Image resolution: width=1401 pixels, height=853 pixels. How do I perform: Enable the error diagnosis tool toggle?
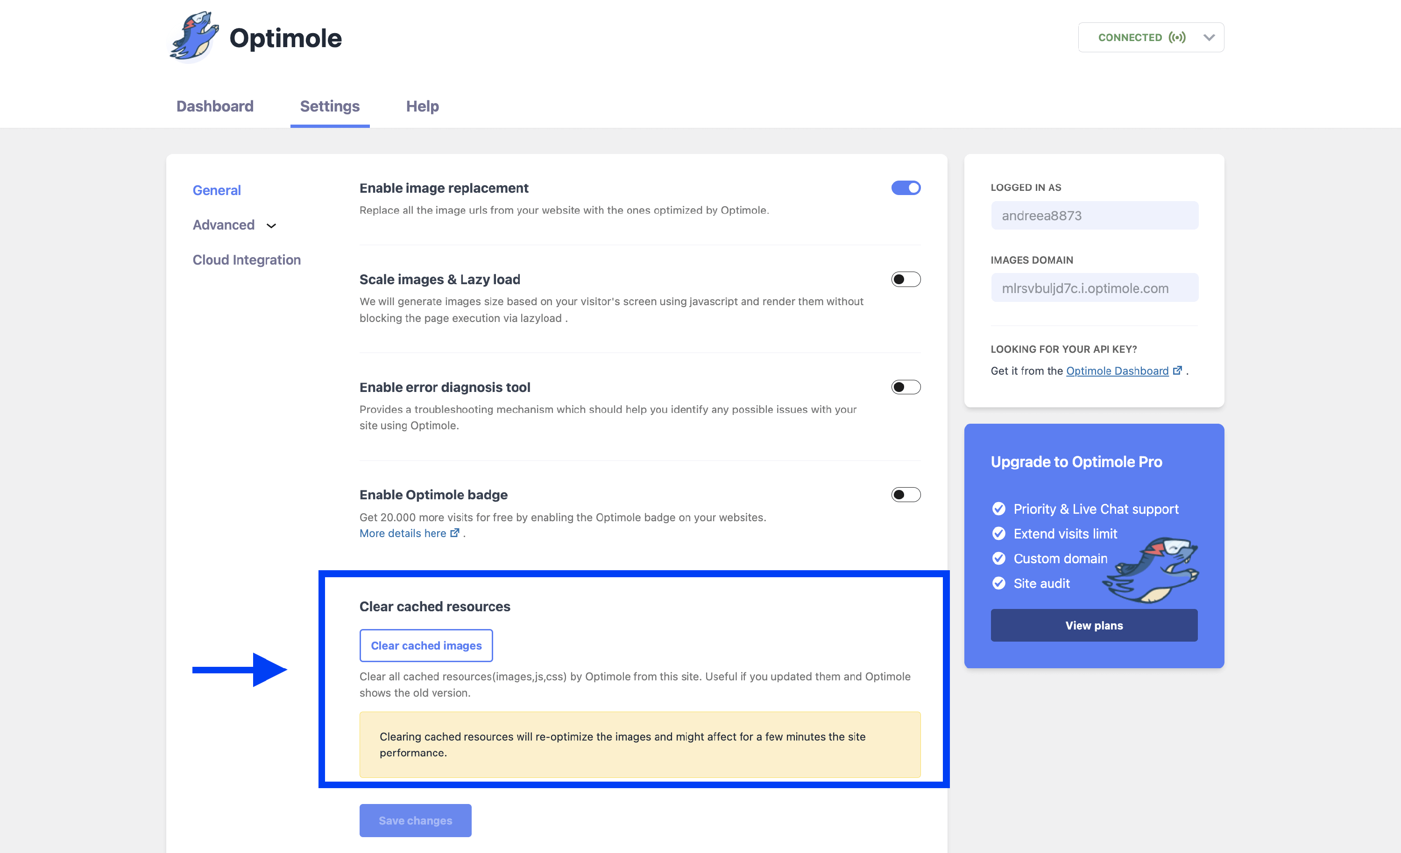coord(906,387)
